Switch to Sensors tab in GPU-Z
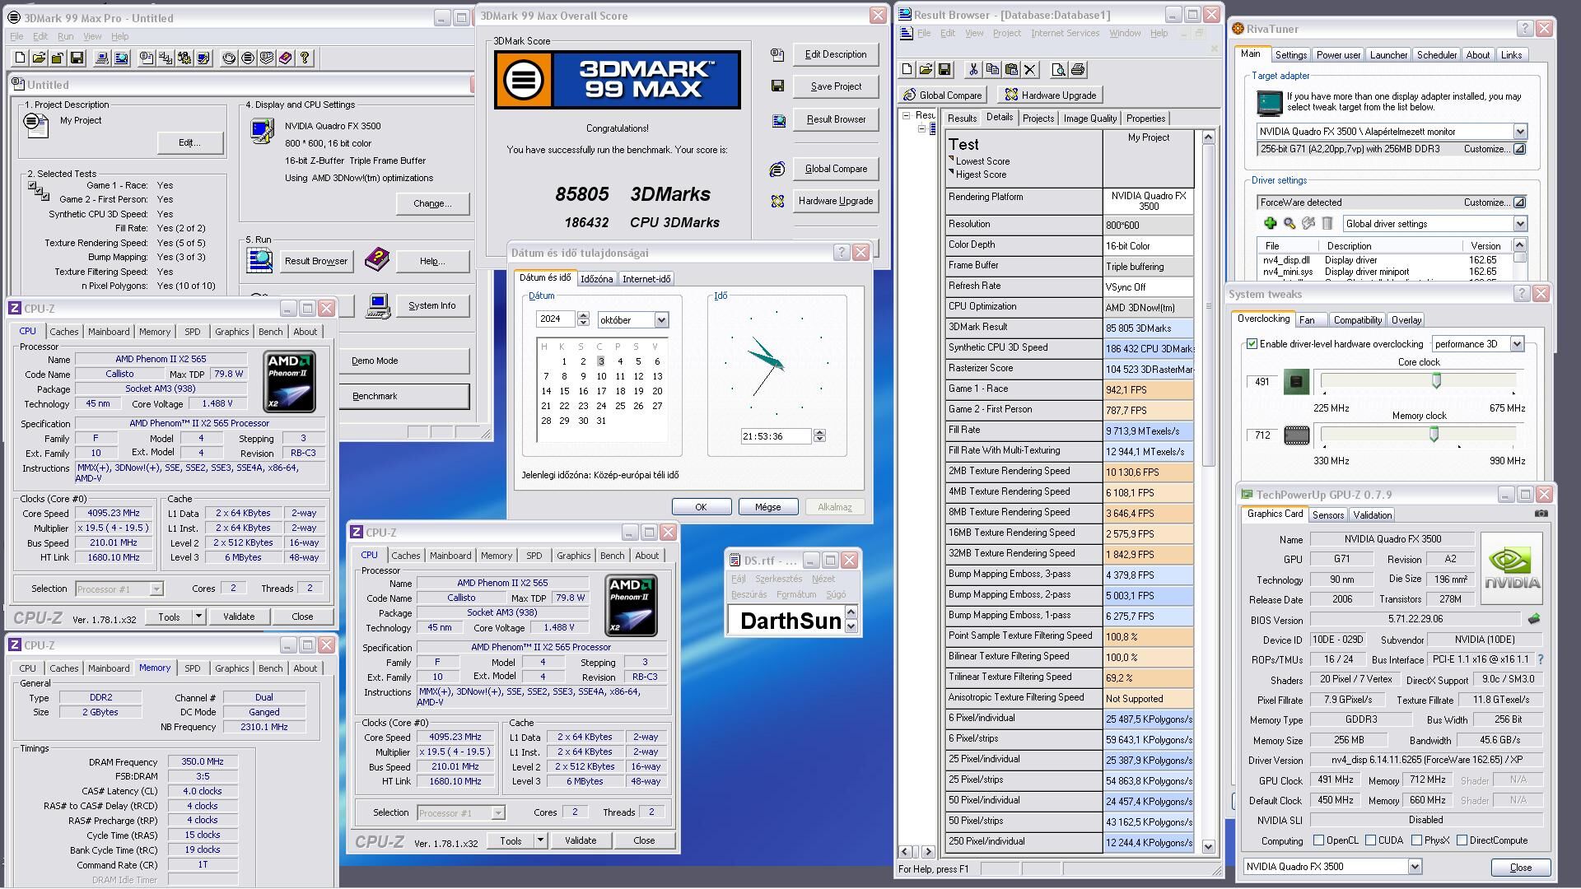 point(1327,515)
